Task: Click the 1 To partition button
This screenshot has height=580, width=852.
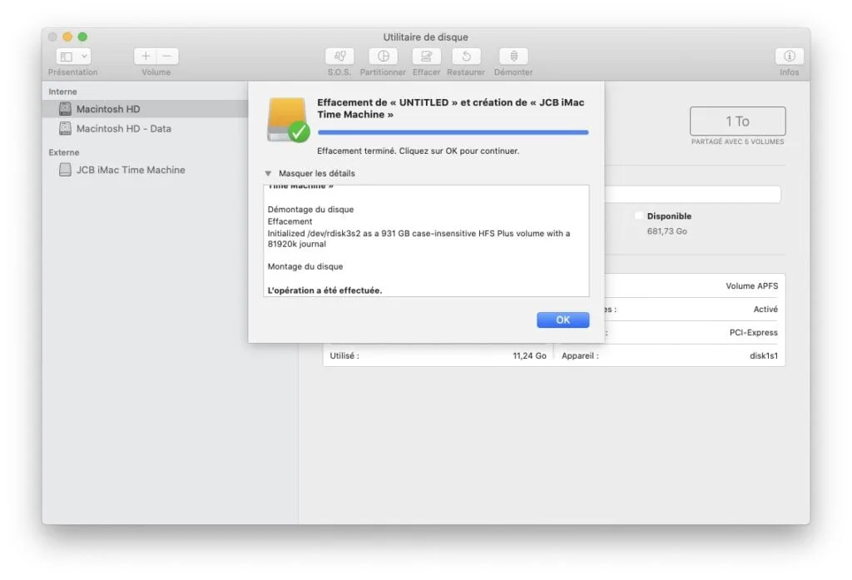Action: click(738, 121)
